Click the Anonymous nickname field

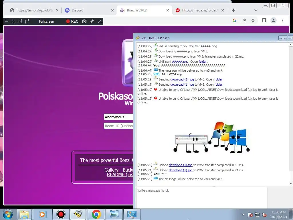point(118,117)
